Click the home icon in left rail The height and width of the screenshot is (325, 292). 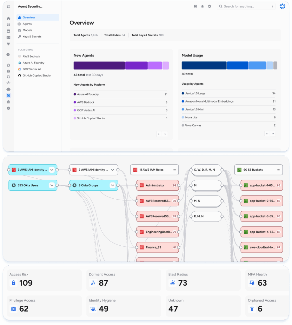(8, 18)
